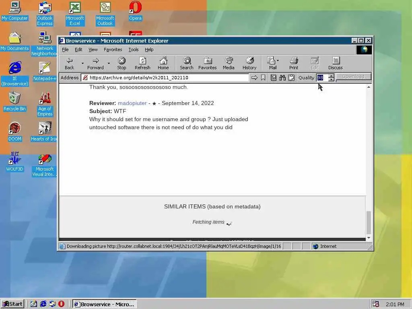Open the Favorites toolbar button
Viewport: 412px width, 309px height.
point(207,64)
